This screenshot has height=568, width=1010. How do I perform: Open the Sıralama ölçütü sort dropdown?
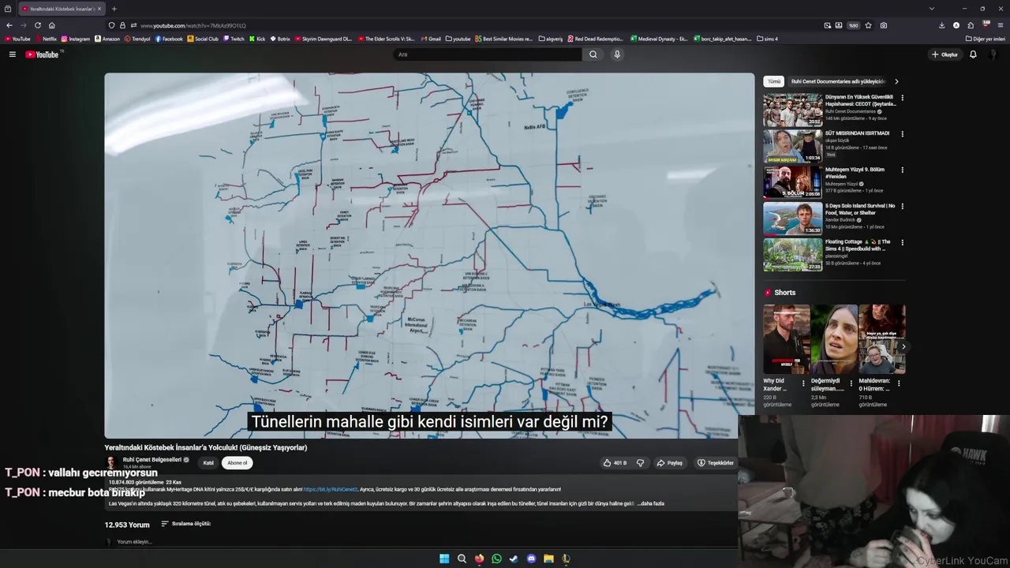(x=186, y=524)
